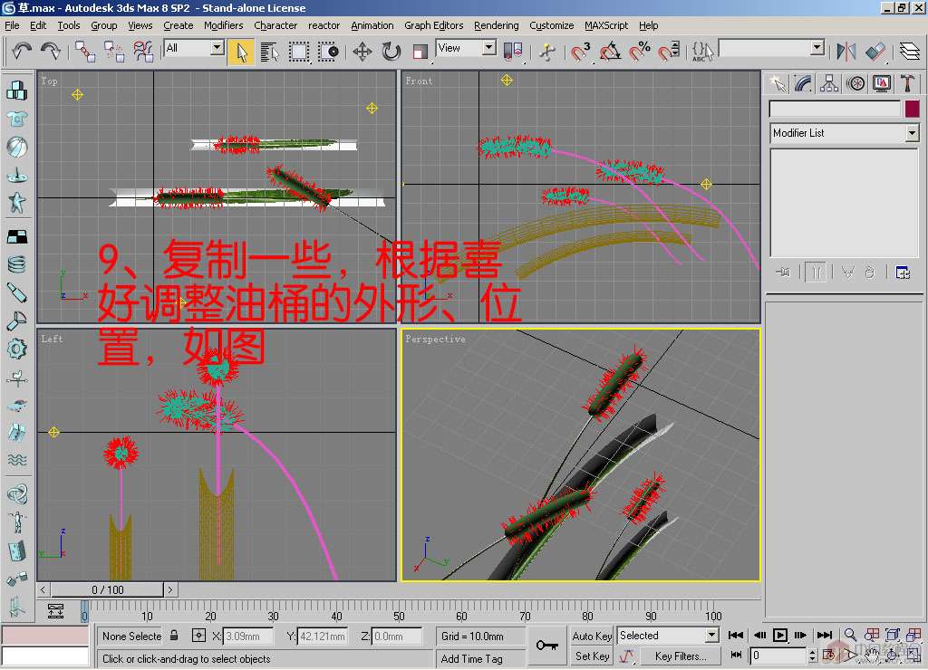Screen dimensions: 928x670
Task: Click the reactor Water waves icon
Action: click(x=17, y=460)
